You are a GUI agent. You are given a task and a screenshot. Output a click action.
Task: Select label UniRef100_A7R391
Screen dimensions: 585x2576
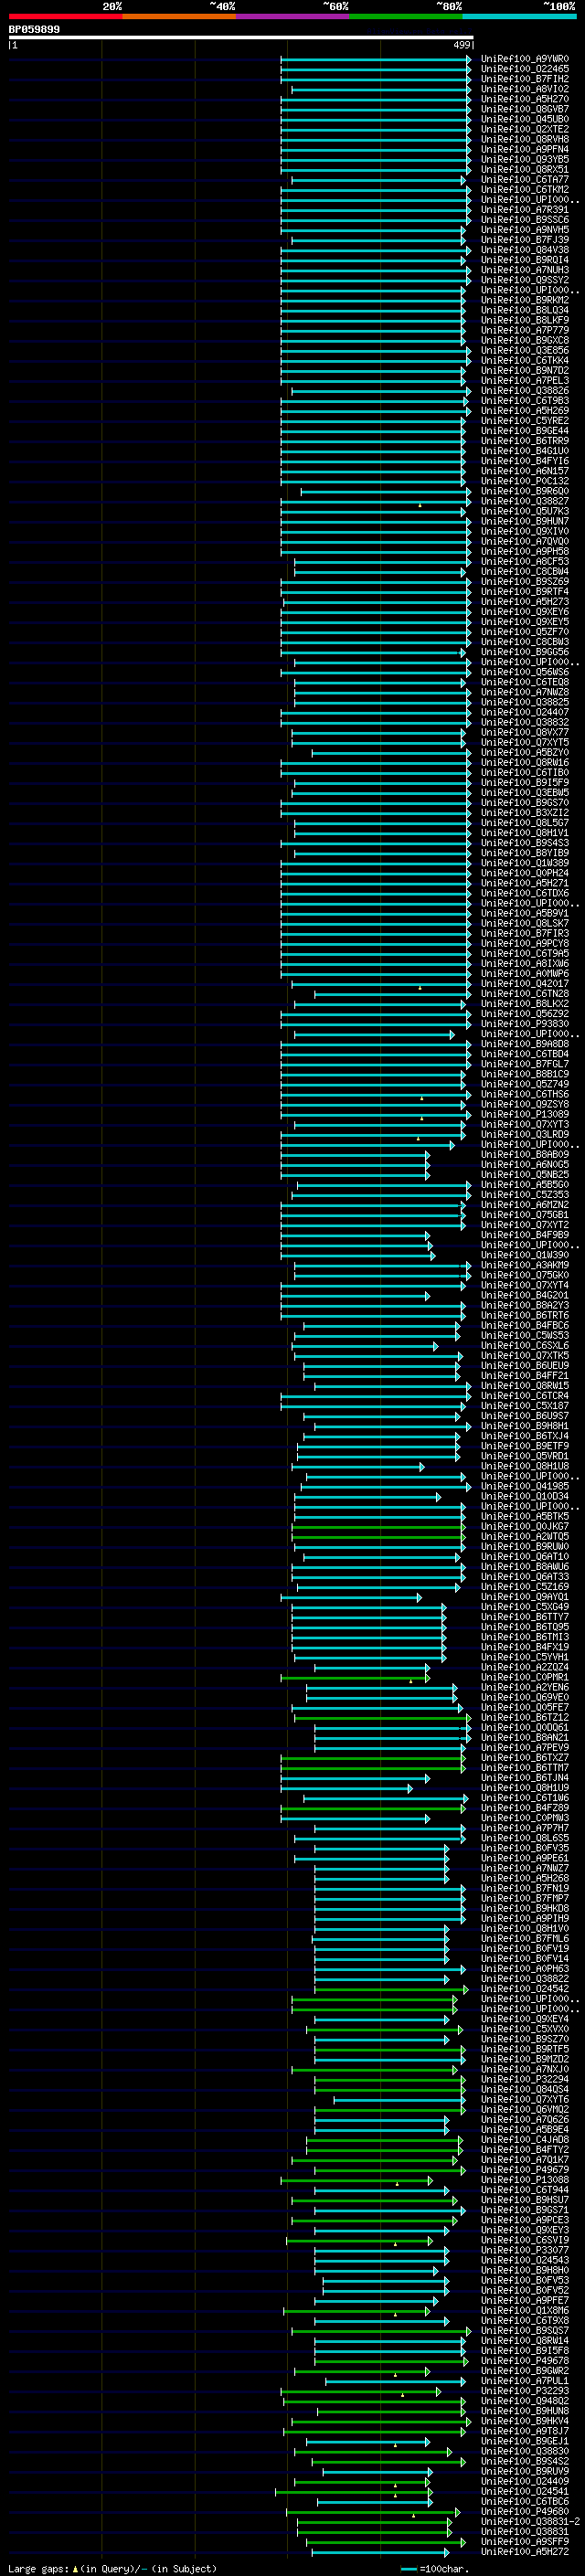[x=524, y=210]
